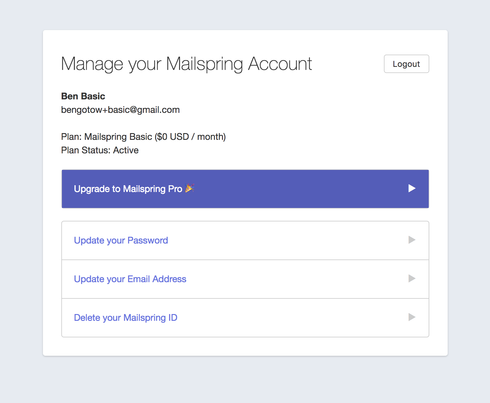Click the bengotow+basic@gmail.com email text
The height and width of the screenshot is (403, 490).
(120, 110)
